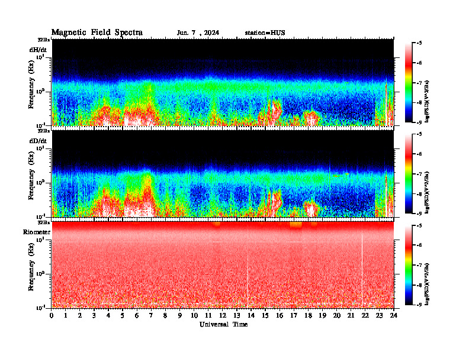Click hour 6 on the Universal Time axis

click(x=137, y=316)
